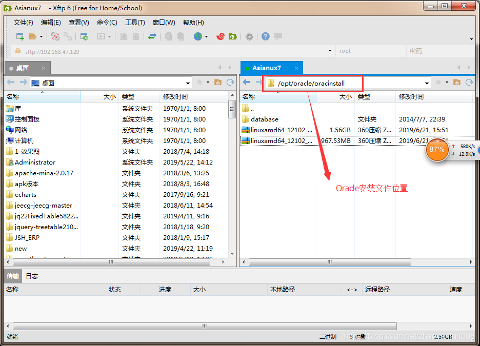Click the root username field

[x=370, y=51]
